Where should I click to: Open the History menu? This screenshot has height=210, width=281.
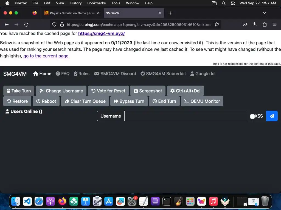point(76,3)
